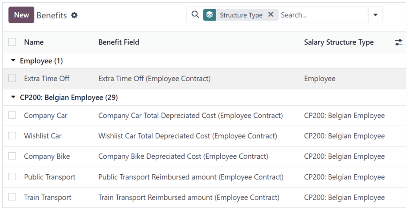Click the Benefit Field column header
Viewport: 409px width, 211px height.
[119, 42]
